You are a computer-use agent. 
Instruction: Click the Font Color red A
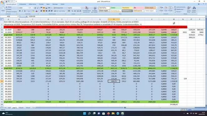(36, 11)
